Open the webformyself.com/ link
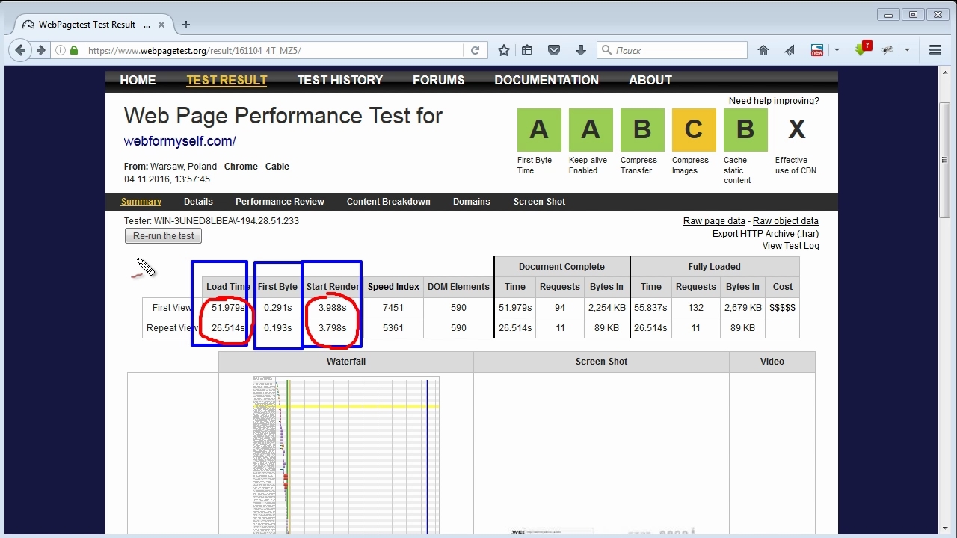Screen dimensions: 957x538 point(180,141)
